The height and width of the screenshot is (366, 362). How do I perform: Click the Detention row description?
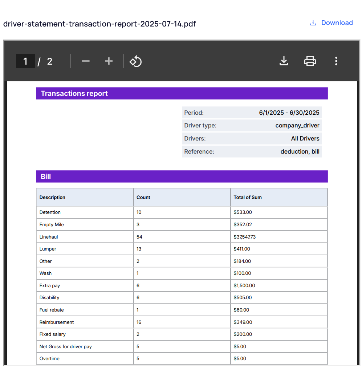(x=50, y=212)
